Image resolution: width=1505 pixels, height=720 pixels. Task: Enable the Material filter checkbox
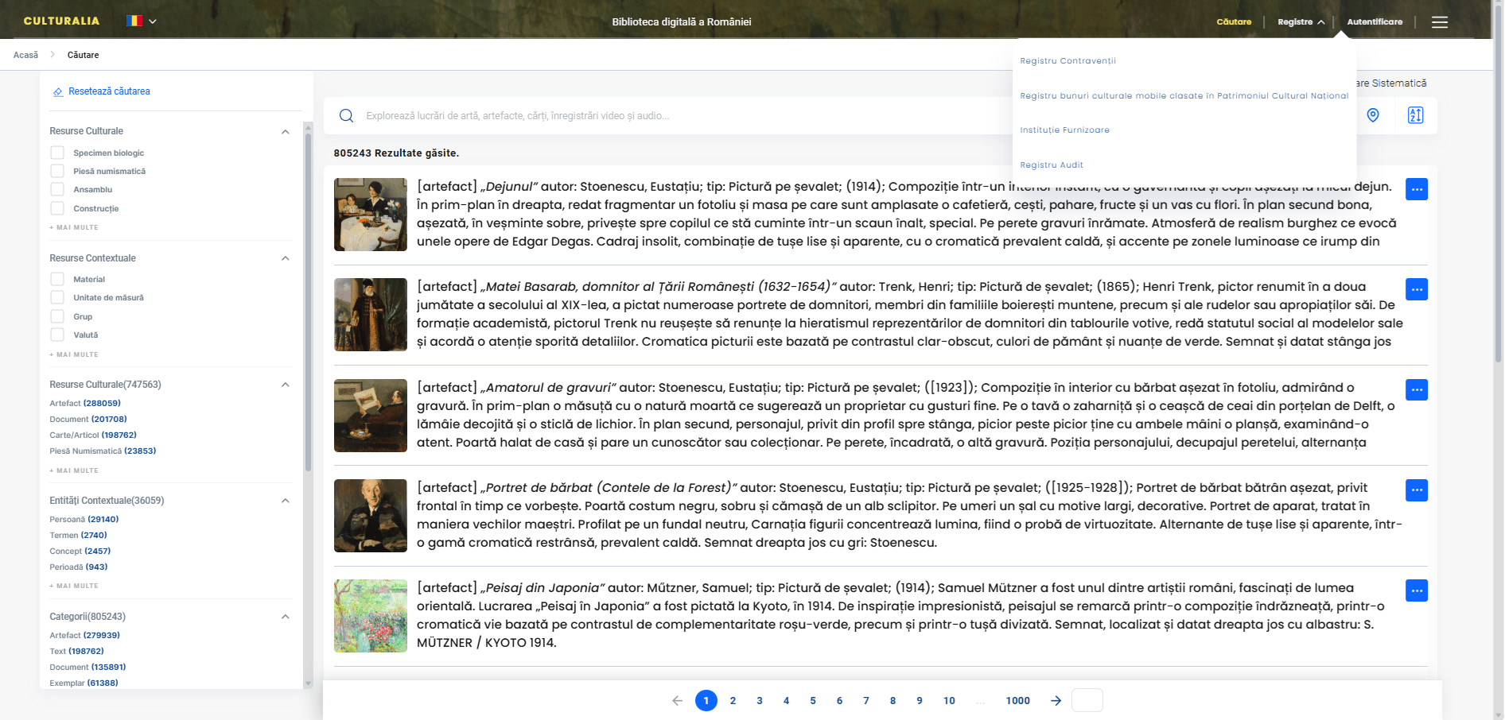[x=57, y=279]
